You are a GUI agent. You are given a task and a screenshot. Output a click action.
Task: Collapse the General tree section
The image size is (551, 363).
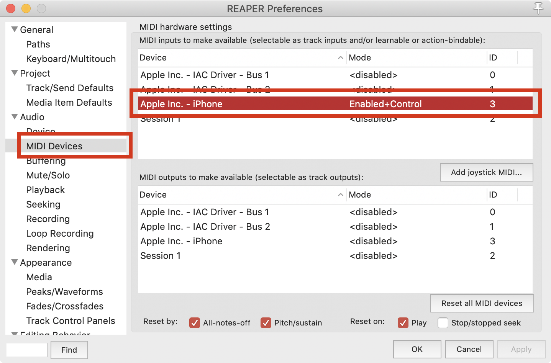[15, 29]
